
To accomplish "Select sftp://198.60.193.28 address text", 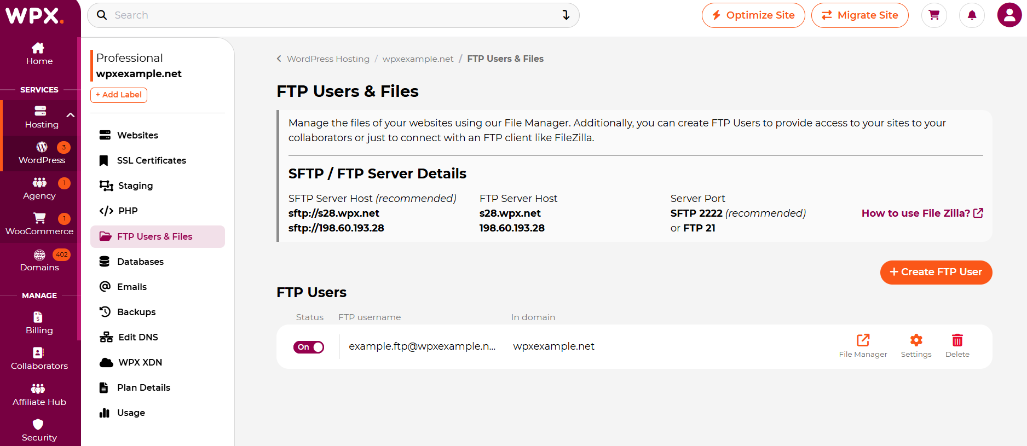I will coord(336,228).
